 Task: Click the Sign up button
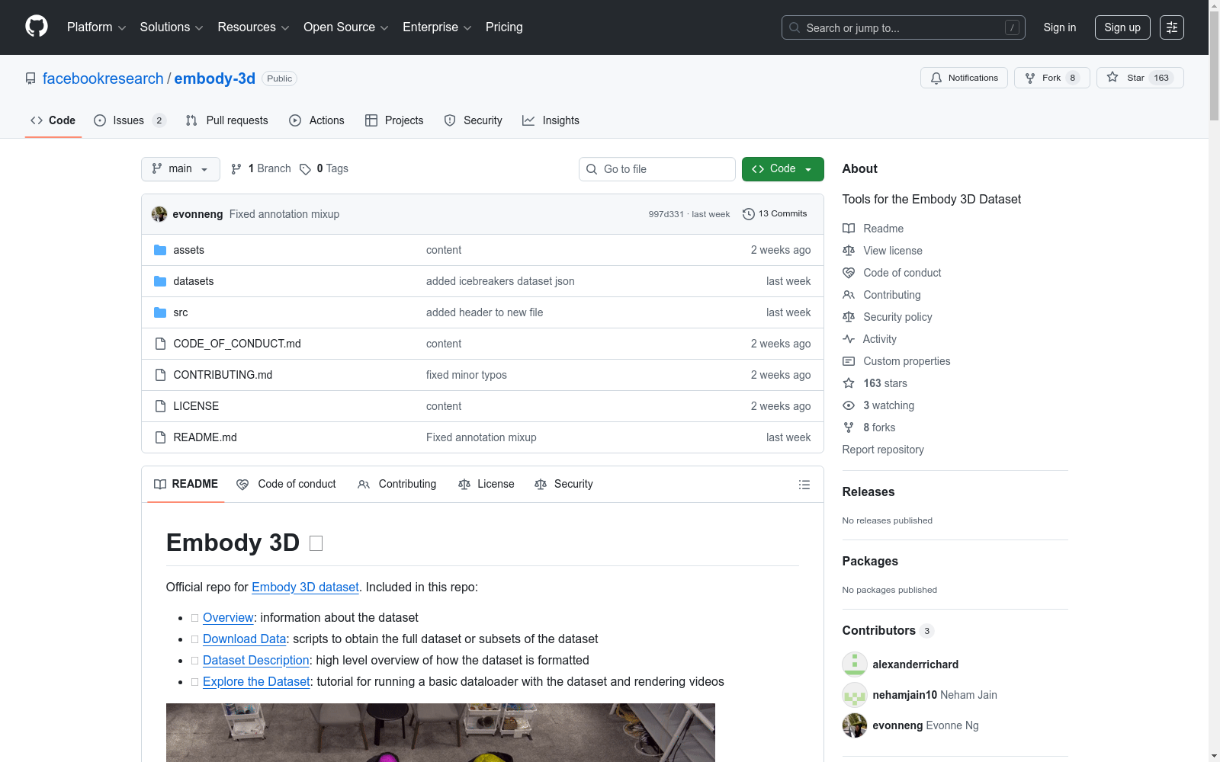[1122, 27]
